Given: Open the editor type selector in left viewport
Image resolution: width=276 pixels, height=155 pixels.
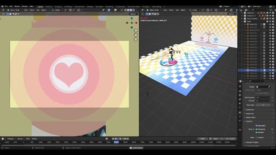Looking at the screenshot, I should 3,10.
